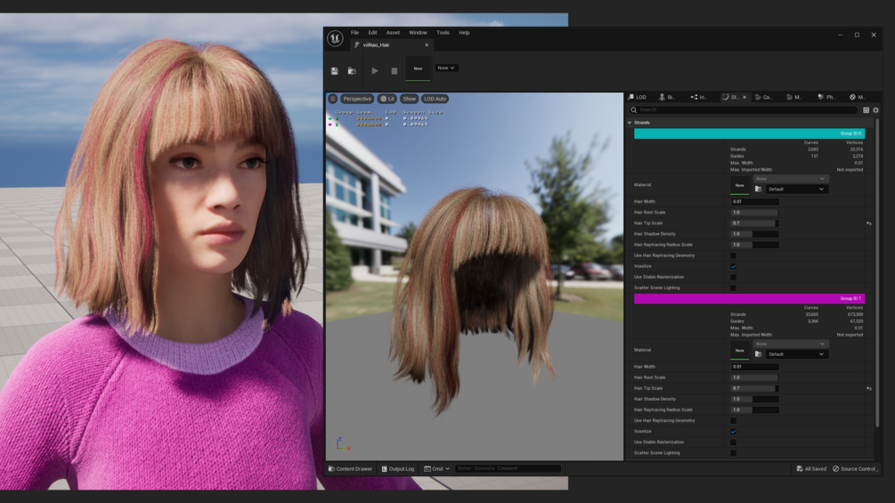Browse to Group ID 0 material asset icon
Screen dimensions: 895x503
click(758, 189)
